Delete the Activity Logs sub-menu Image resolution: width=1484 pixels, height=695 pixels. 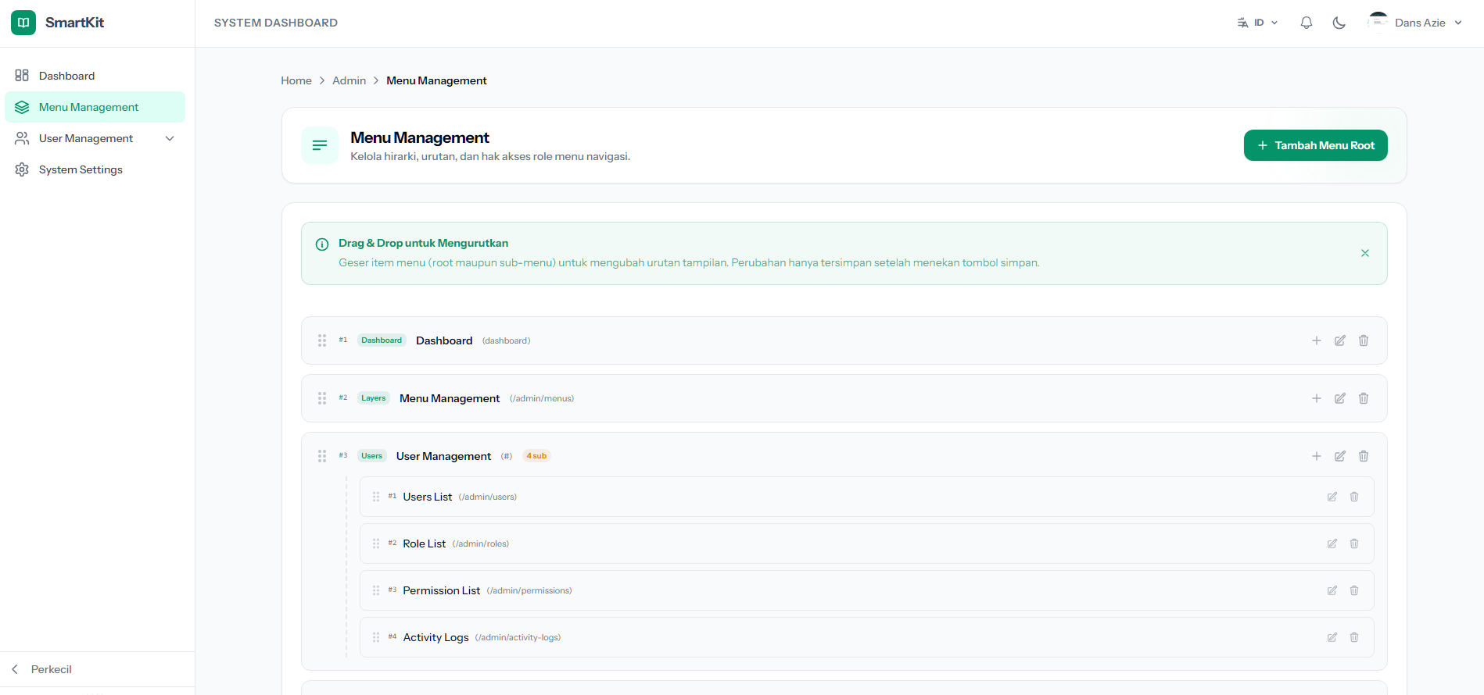[x=1354, y=637]
